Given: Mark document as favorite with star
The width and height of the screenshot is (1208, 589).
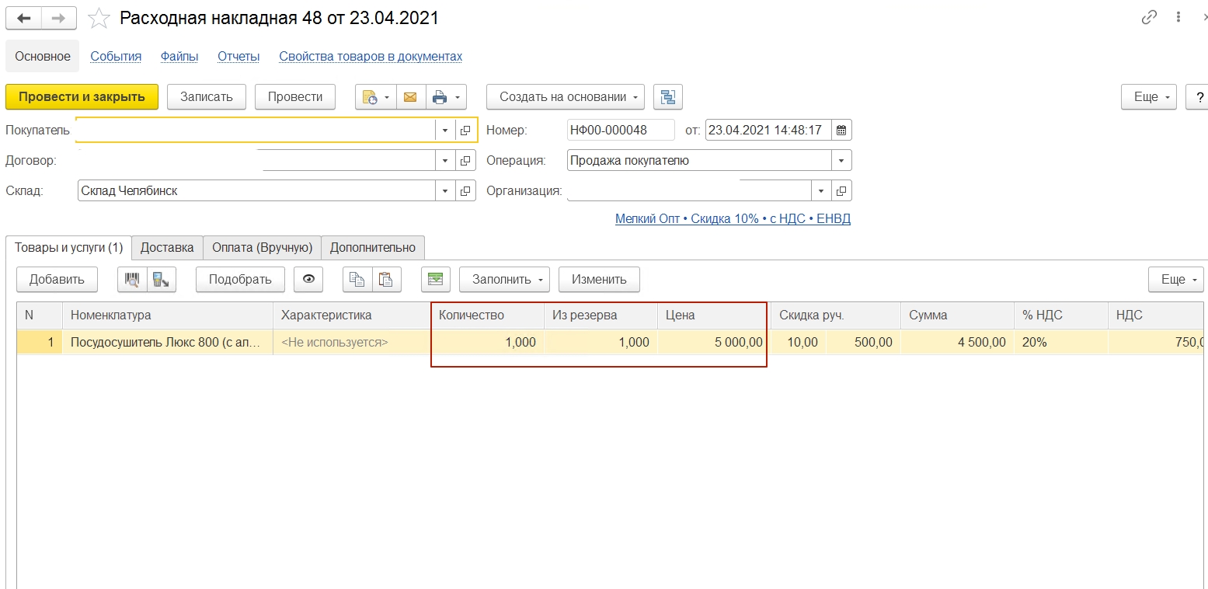Looking at the screenshot, I should coord(99,18).
